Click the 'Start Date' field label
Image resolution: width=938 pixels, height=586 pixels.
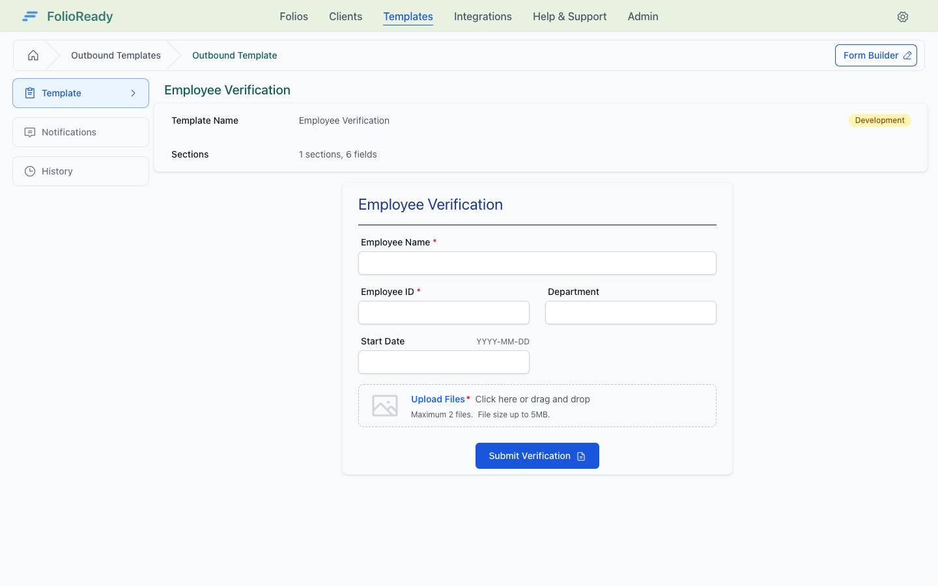click(382, 341)
